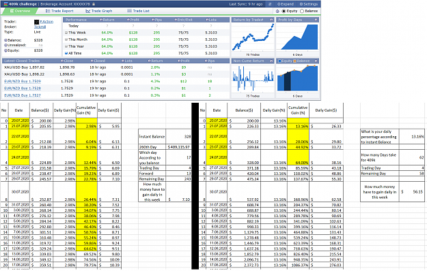
Task: Select the daily percentage 13.16% answer cell
Action: click(x=412, y=137)
